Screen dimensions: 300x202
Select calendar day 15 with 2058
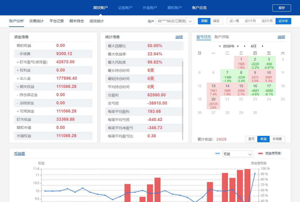(x=241, y=89)
